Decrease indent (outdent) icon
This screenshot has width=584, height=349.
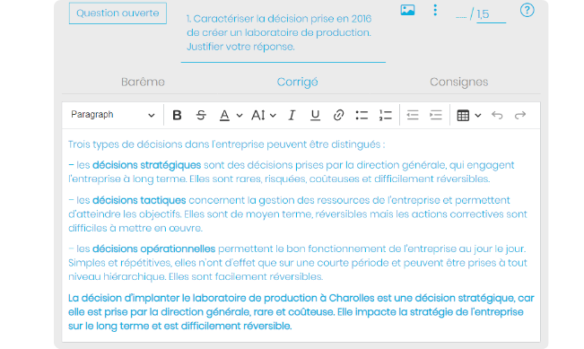click(x=413, y=115)
